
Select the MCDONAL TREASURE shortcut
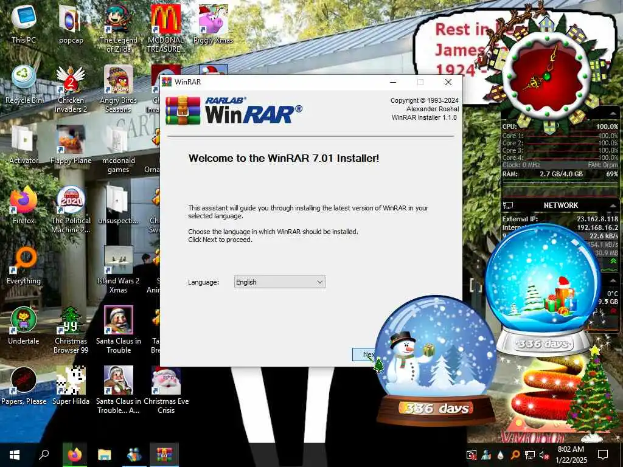166,29
